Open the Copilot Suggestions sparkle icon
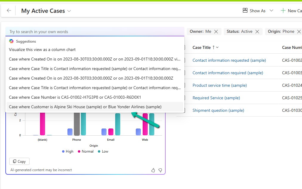Image resolution: width=302 pixels, height=189 pixels. pos(11,41)
